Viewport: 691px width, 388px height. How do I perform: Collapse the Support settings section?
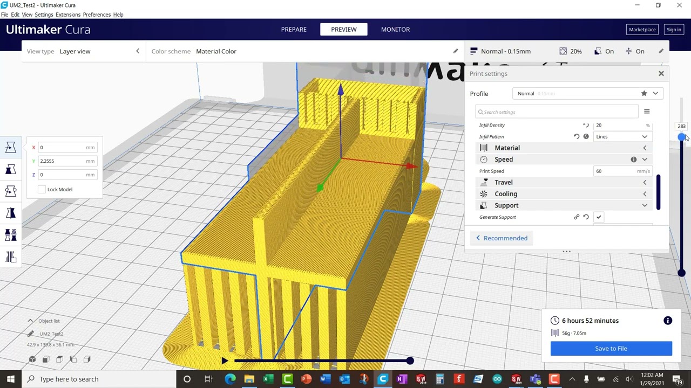(x=564, y=205)
